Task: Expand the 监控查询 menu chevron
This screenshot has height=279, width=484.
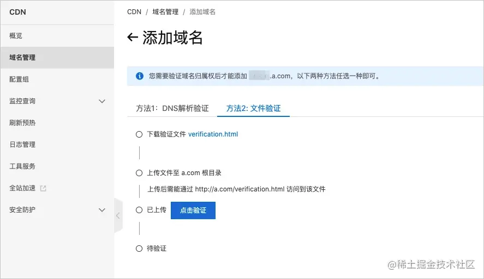Action: tap(102, 101)
